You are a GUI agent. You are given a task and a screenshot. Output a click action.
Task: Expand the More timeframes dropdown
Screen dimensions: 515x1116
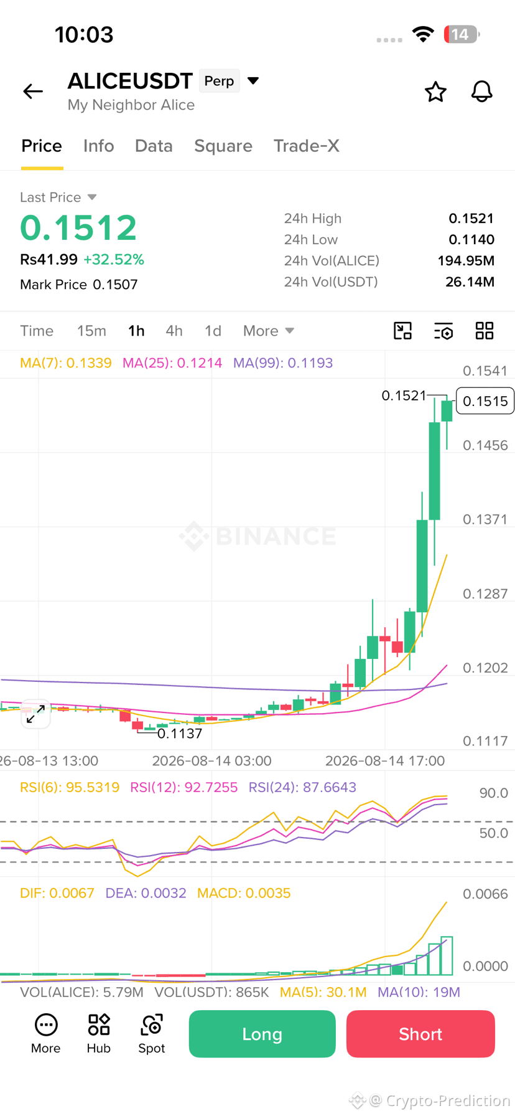coord(269,331)
